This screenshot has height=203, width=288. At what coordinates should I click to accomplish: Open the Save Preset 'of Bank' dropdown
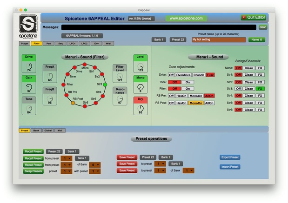(189, 170)
